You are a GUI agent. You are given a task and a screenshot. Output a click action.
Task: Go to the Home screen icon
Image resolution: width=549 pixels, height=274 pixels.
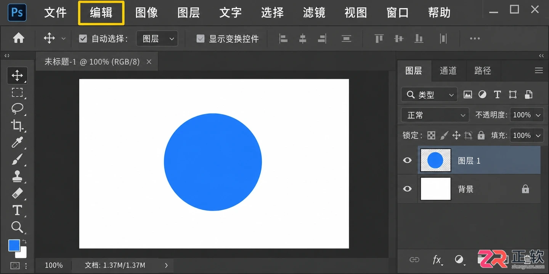[18, 38]
